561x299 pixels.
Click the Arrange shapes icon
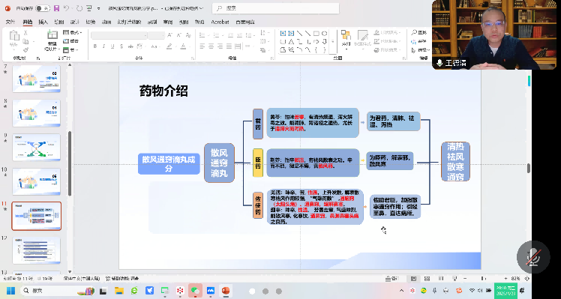click(346, 37)
